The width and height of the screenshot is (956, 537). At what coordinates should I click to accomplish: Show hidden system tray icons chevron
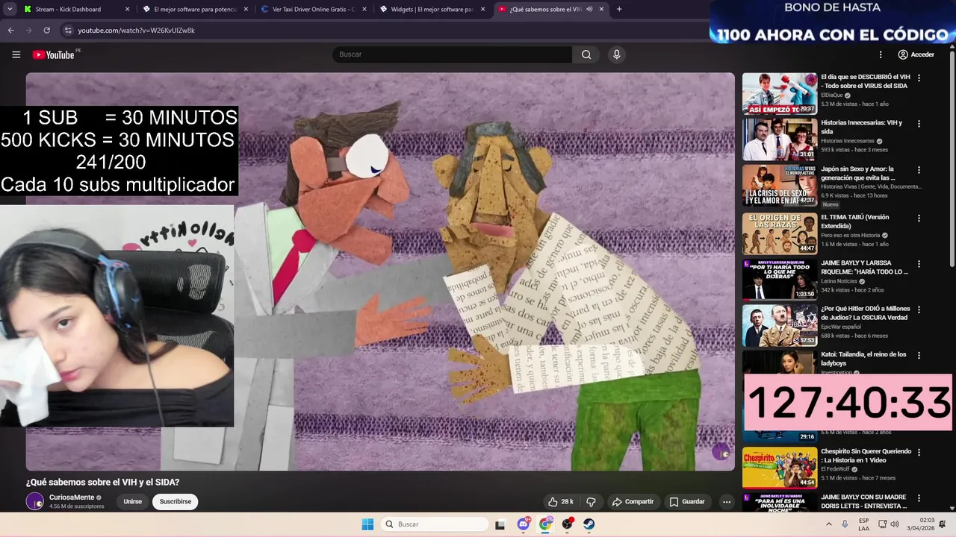[x=828, y=524]
